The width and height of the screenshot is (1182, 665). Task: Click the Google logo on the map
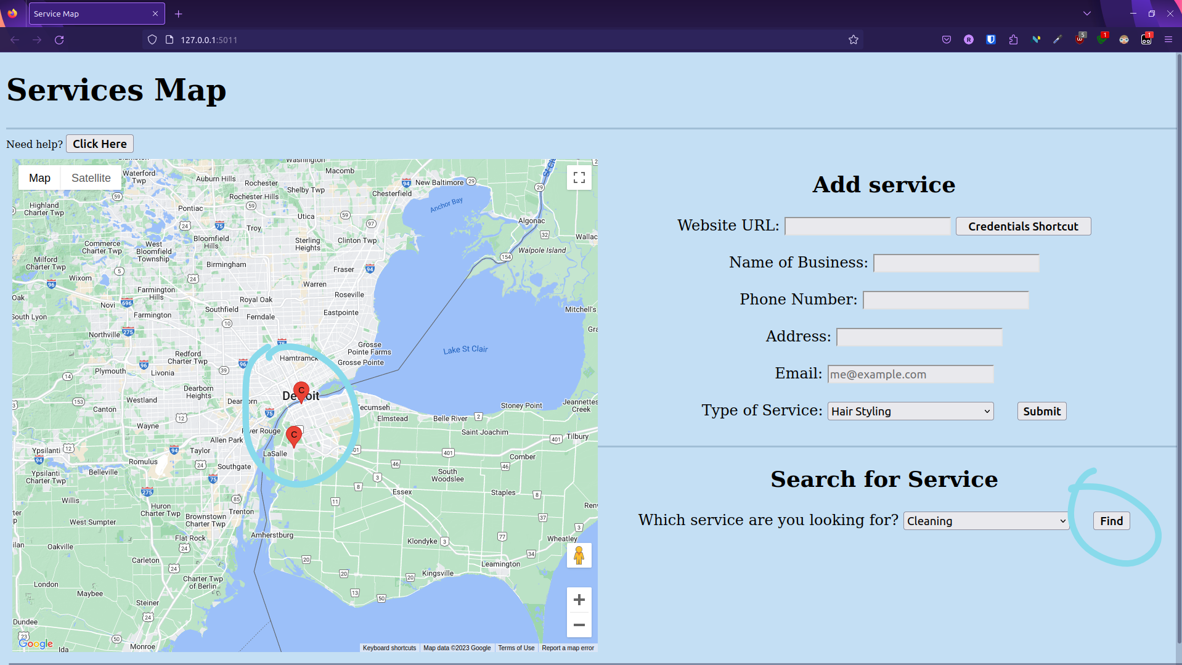[x=36, y=643]
